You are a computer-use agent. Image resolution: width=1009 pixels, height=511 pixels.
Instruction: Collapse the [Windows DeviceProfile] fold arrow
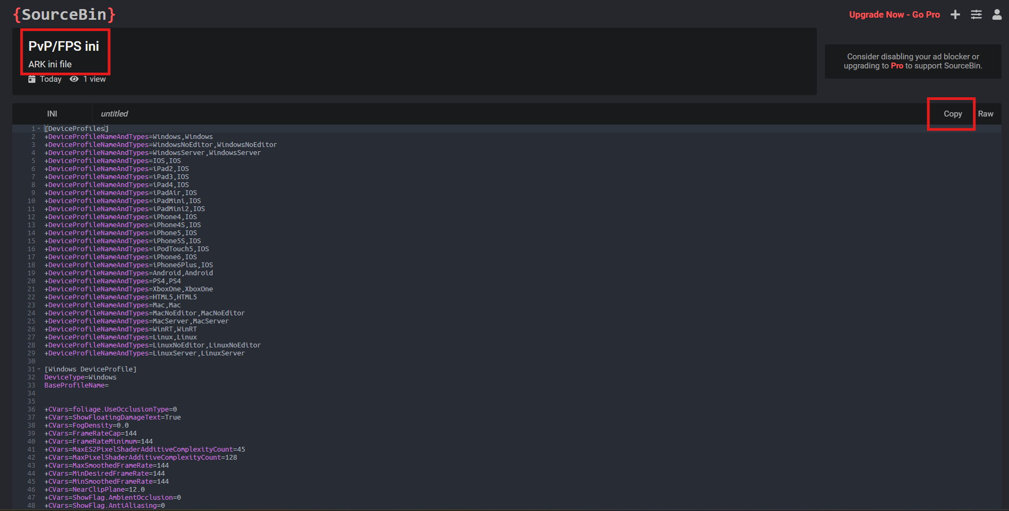click(x=39, y=369)
